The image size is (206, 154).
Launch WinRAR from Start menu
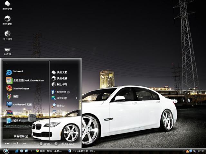pos(14,113)
